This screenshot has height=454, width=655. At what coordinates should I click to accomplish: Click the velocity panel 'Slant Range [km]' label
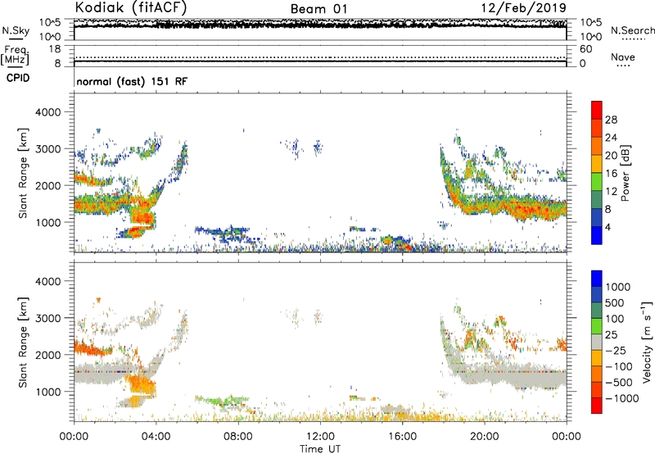[23, 342]
